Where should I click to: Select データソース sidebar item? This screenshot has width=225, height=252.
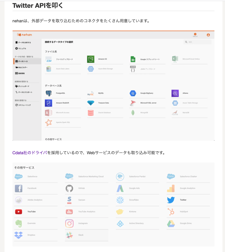coord(27,61)
